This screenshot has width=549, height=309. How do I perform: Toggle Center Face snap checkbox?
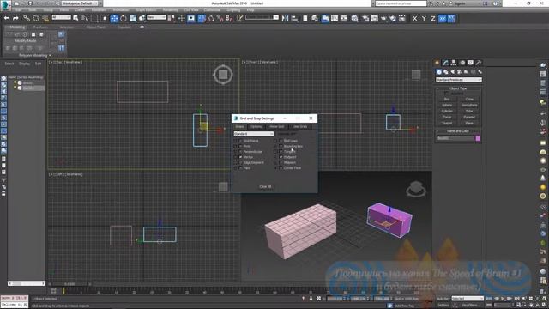click(x=281, y=168)
